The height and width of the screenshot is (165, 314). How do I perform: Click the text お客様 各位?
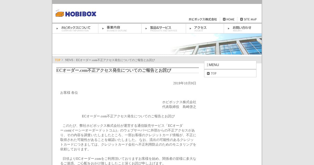coord(69,93)
